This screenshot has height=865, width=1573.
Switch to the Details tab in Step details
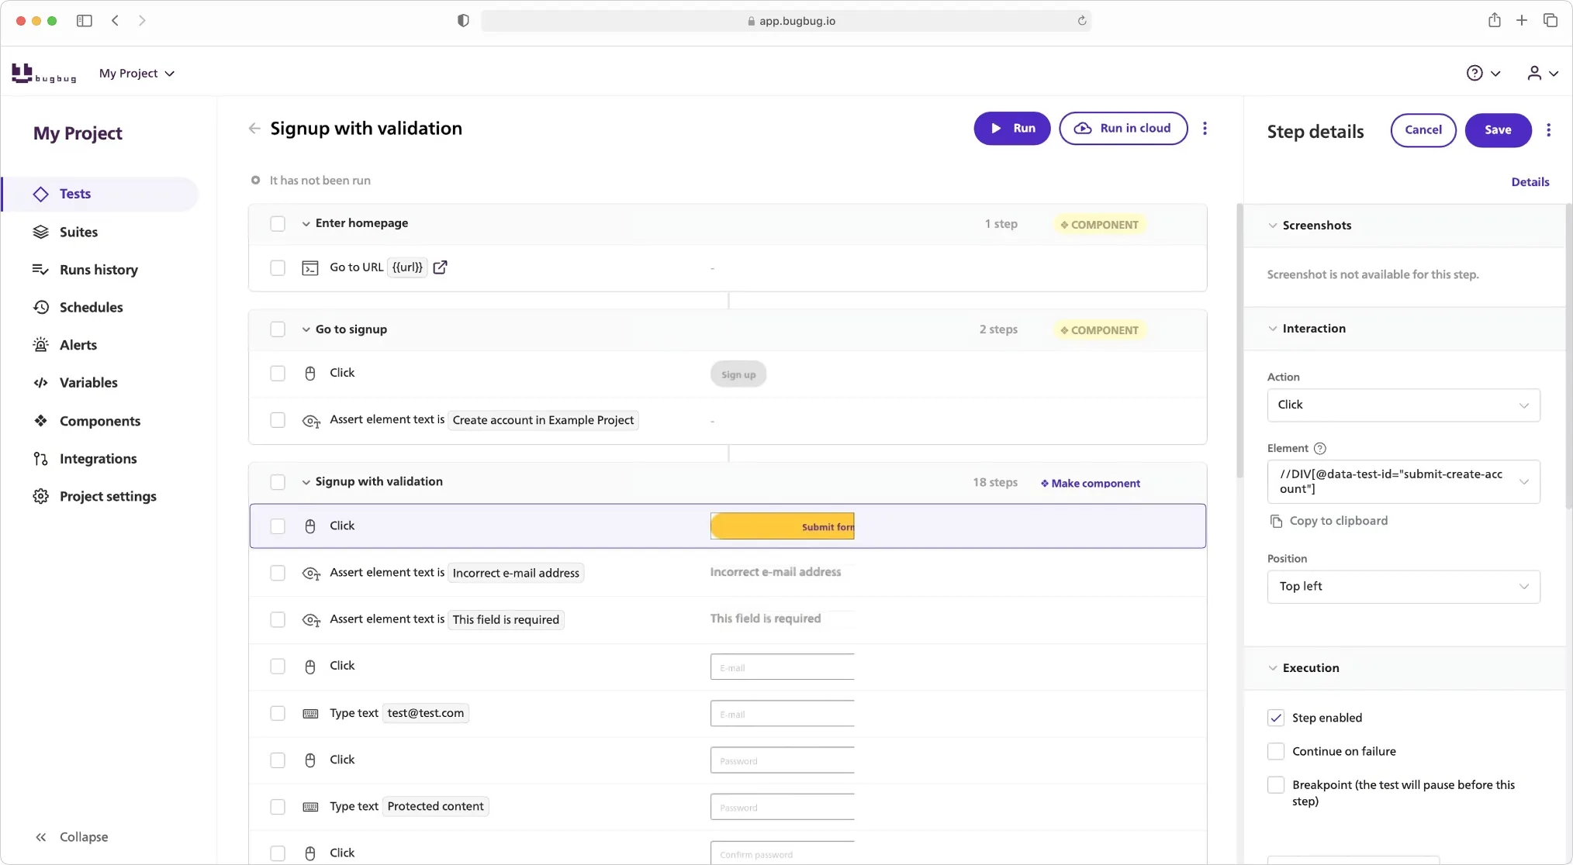1530,181
